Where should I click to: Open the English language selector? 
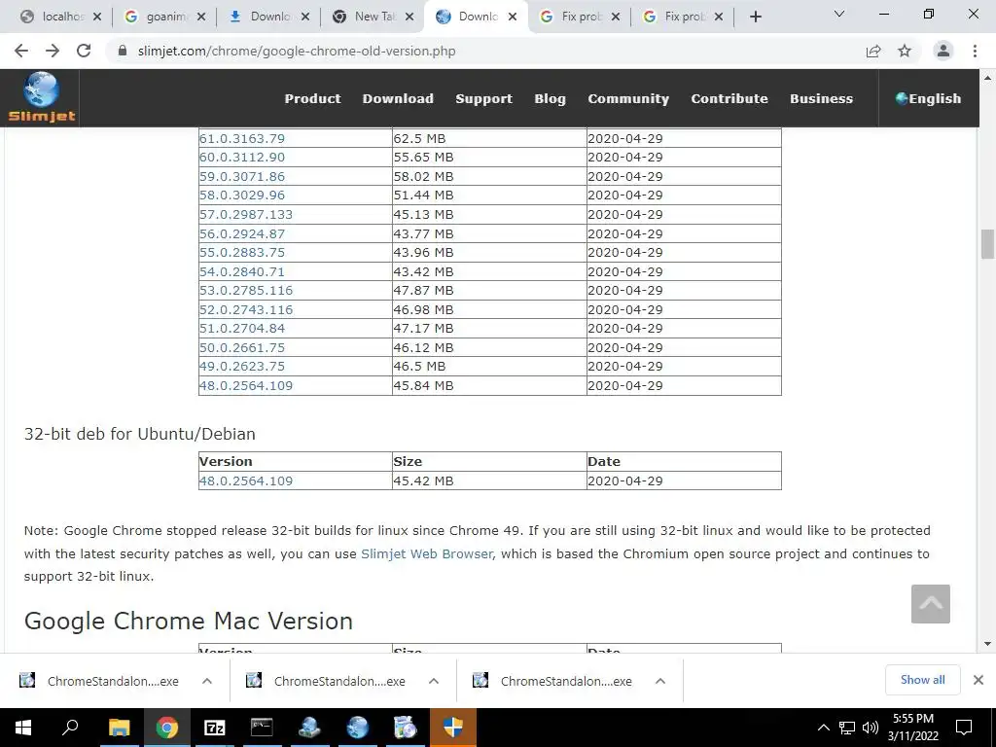(x=928, y=98)
